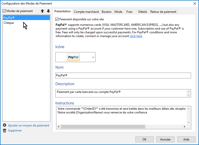Select Chèque in the payment list
Screen dimensions: 199x145
coord(9,23)
